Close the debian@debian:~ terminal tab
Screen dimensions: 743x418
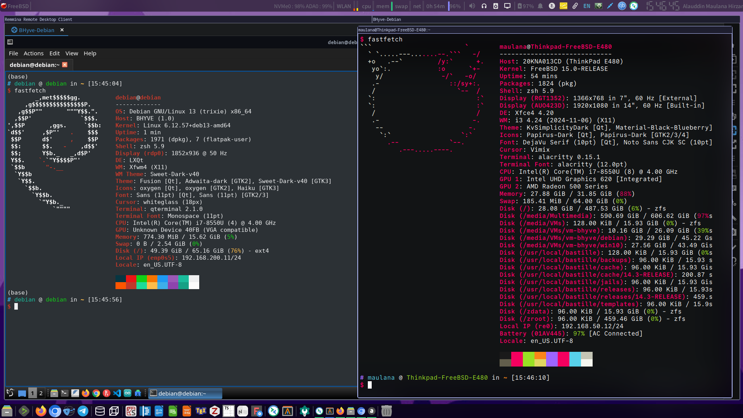point(65,65)
